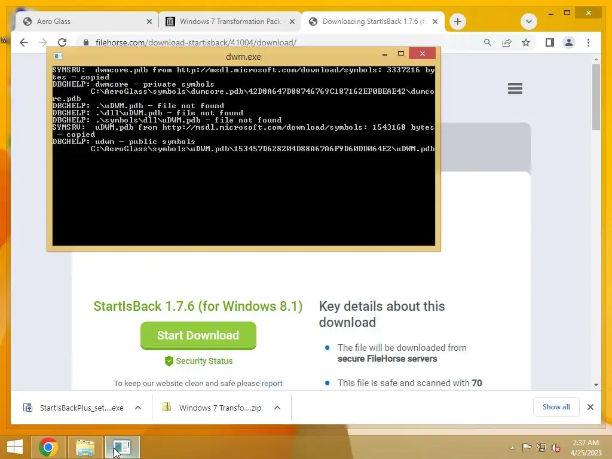The width and height of the screenshot is (612, 459).
Task: Close the Downloading StartIsBack tab
Action: pos(435,22)
